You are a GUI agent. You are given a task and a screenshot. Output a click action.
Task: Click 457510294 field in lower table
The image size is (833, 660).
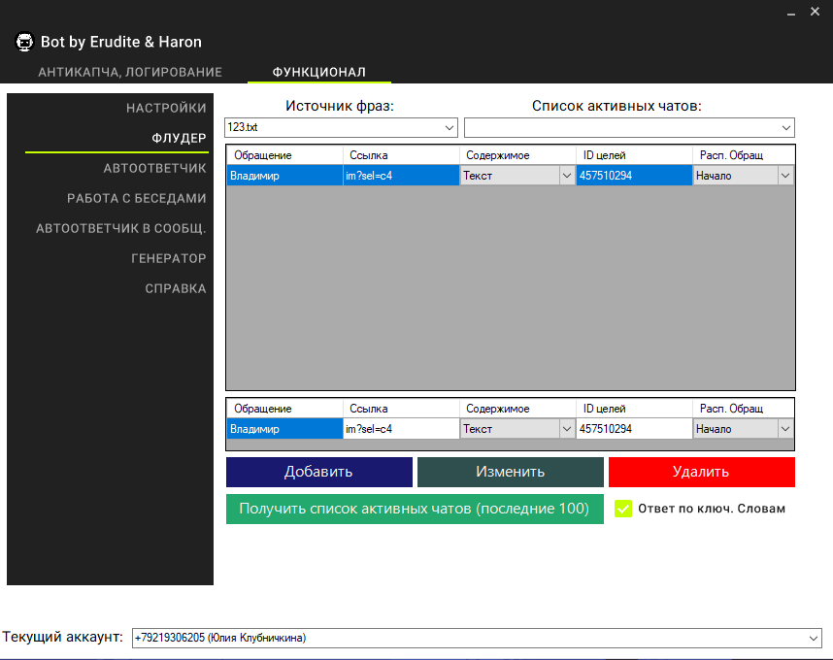click(x=634, y=429)
